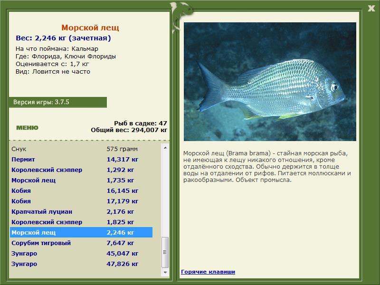Image resolution: width=380 pixels, height=285 pixels.
Task: Select Зунгаро 45,047 кг row
Action: 81,253
